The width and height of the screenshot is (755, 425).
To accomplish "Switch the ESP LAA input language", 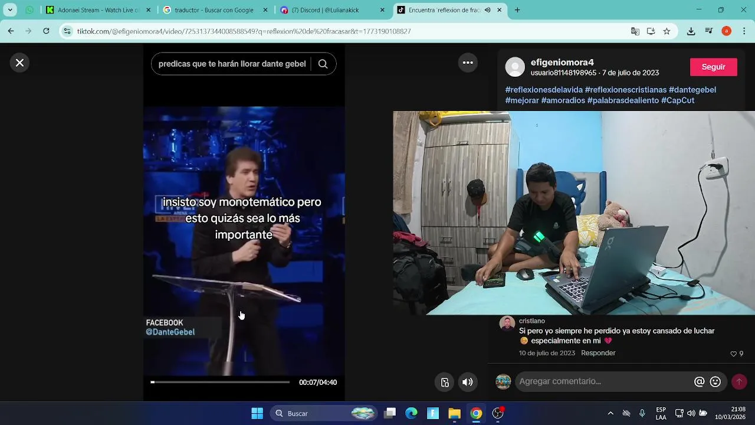I will point(661,413).
